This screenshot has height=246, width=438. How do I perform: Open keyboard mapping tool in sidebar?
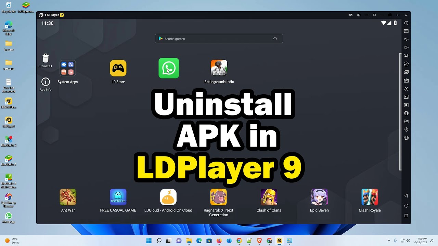[406, 31]
